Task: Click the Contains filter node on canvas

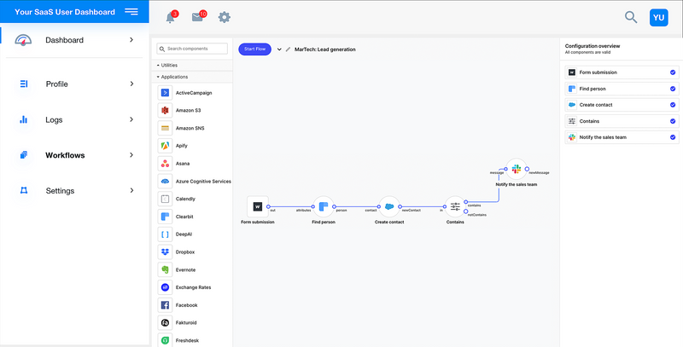Action: [455, 206]
